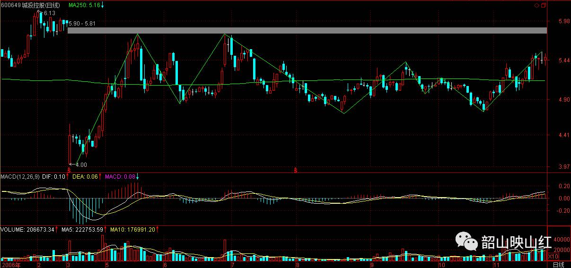Click the MA250: 5.16 indicator label

click(x=84, y=5)
